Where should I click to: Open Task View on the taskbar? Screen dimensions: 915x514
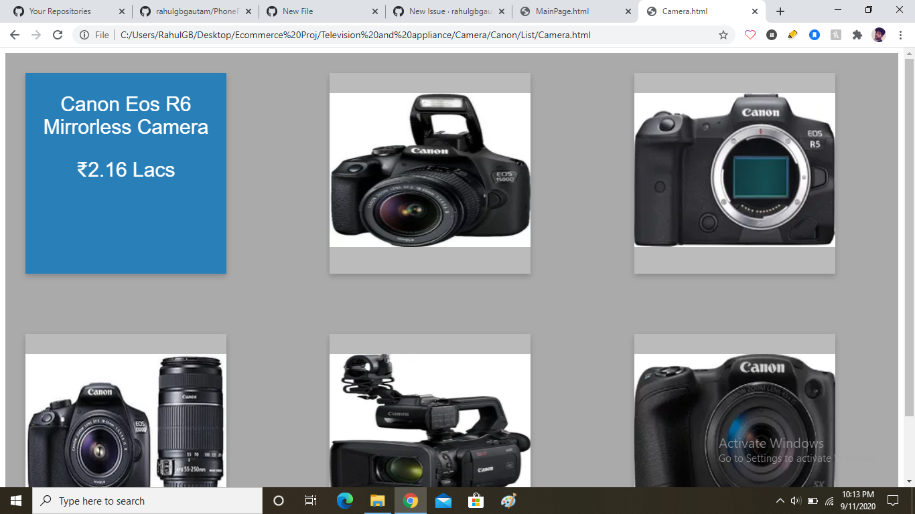(x=311, y=501)
